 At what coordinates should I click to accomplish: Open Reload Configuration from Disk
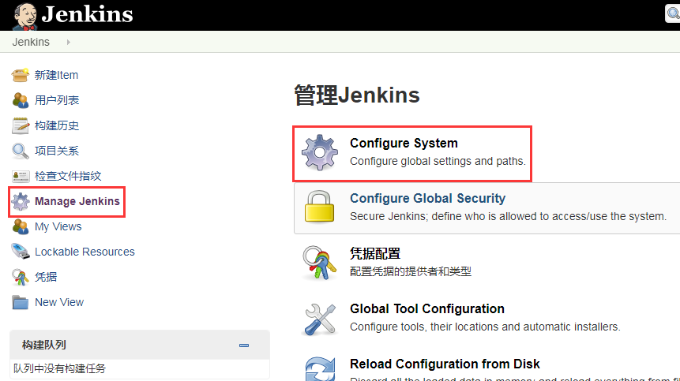(x=445, y=364)
